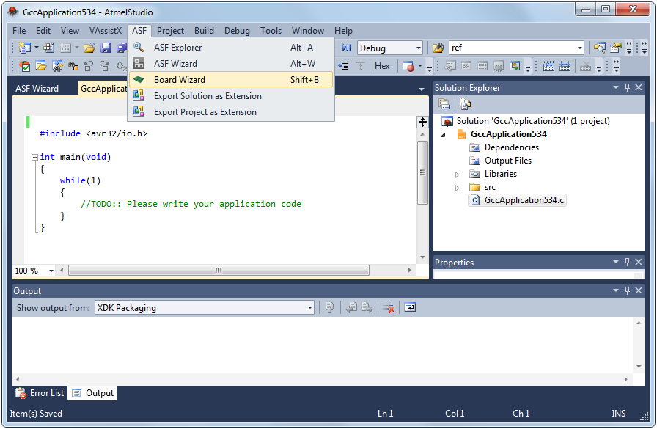
Task: Select Board Wizard menu entry
Action: click(x=231, y=80)
